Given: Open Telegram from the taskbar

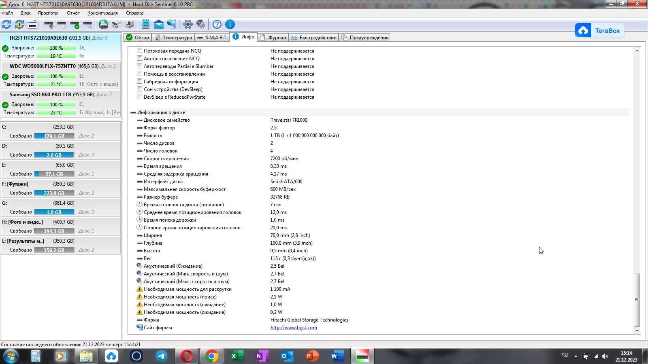Looking at the screenshot, I should click(x=162, y=356).
